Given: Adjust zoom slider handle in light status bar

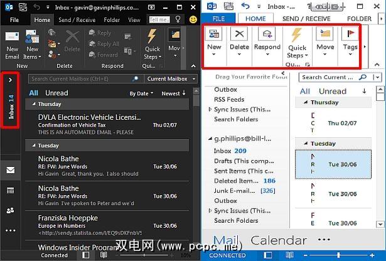Looking at the screenshot, I should click(339, 255).
